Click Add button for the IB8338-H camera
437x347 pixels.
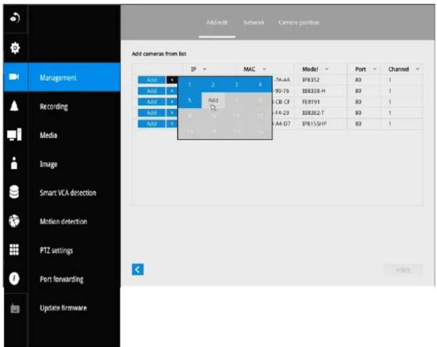tap(152, 91)
